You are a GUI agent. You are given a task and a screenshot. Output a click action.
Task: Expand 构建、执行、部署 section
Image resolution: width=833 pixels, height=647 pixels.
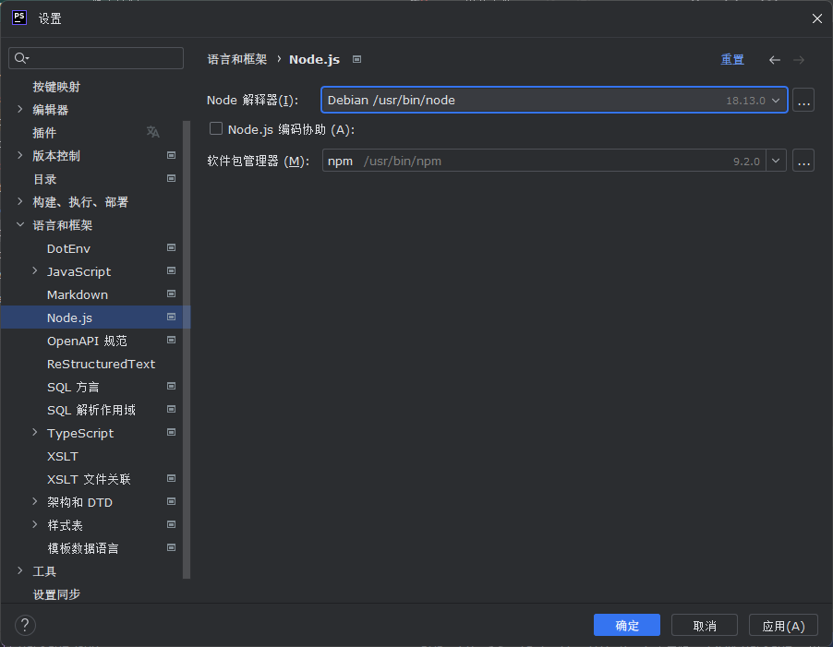20,202
